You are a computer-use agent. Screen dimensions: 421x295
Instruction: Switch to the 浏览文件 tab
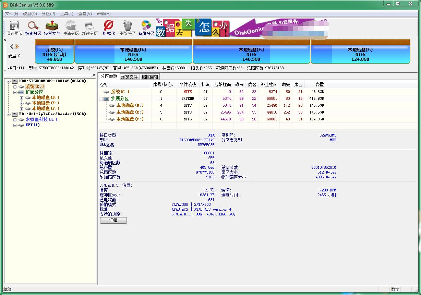(x=129, y=77)
